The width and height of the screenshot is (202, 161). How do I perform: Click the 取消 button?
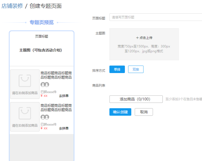pyautogui.click(x=144, y=112)
